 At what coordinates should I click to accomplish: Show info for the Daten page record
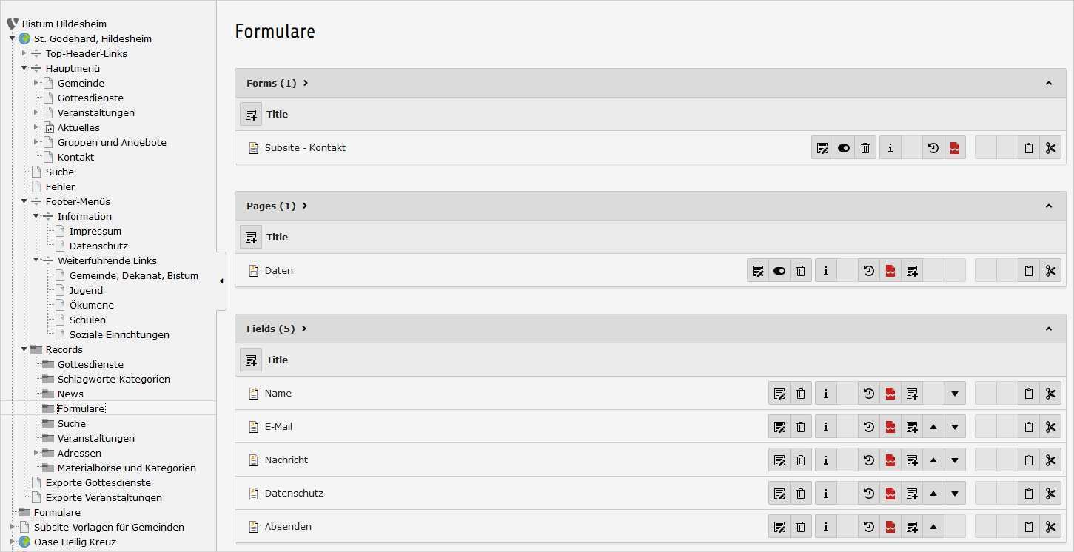click(825, 271)
